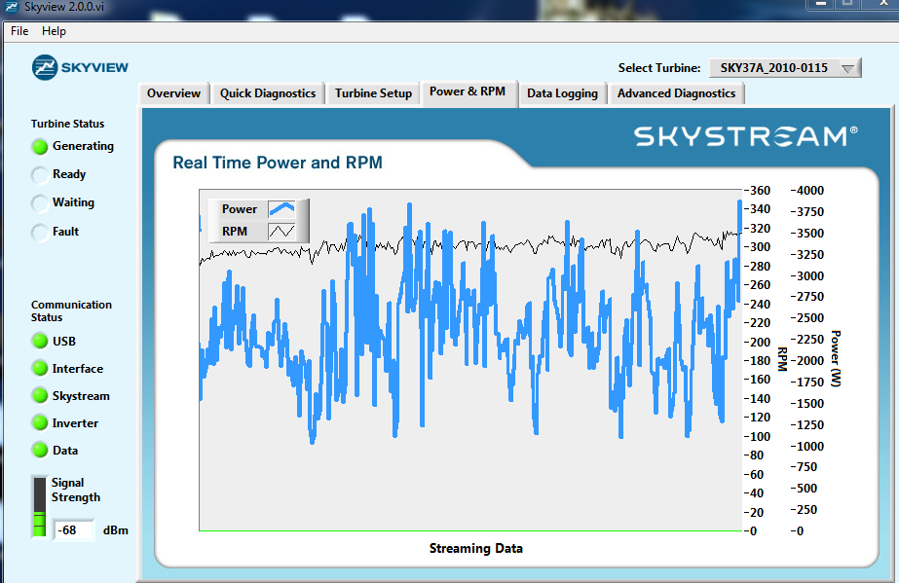Image resolution: width=899 pixels, height=583 pixels.
Task: Click the Interface status LED
Action: [40, 369]
